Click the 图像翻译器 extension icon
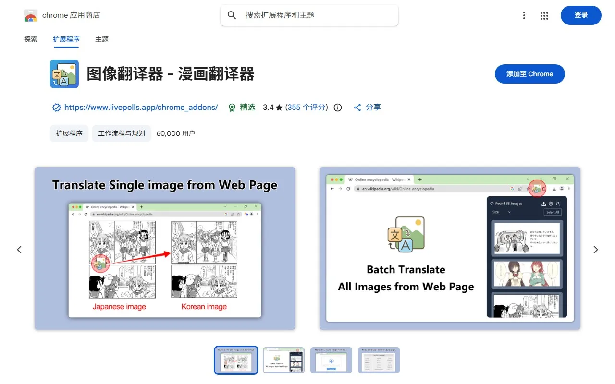Image resolution: width=615 pixels, height=384 pixels. pyautogui.click(x=64, y=74)
